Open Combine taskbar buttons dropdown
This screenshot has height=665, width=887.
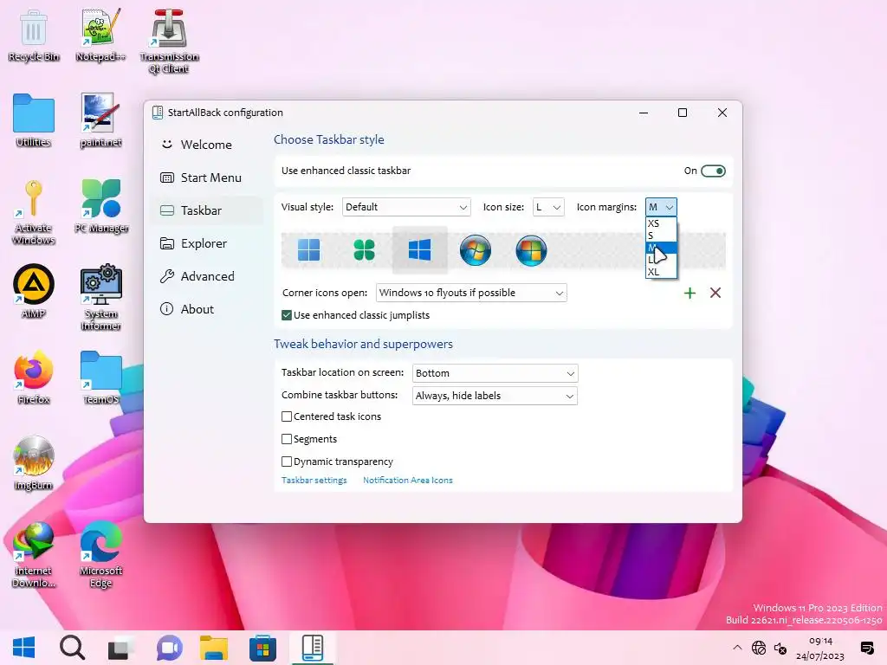[x=495, y=396]
